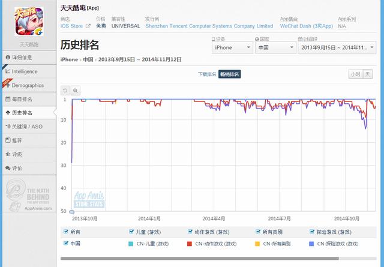Image resolution: width=384 pixels, height=267 pixels.
Task: Open the Intelligence sidebar section
Action: (x=28, y=71)
